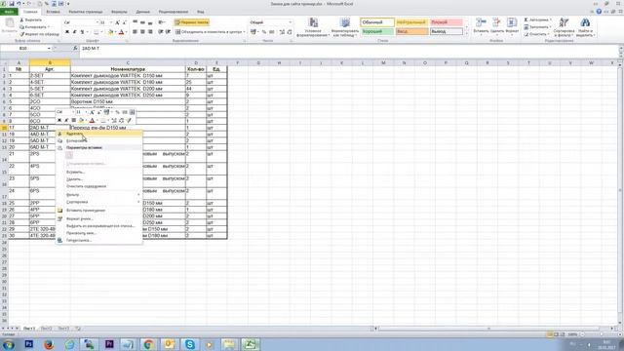Switch to the Data (Данные) tab
The image size is (624, 351).
pos(143,12)
